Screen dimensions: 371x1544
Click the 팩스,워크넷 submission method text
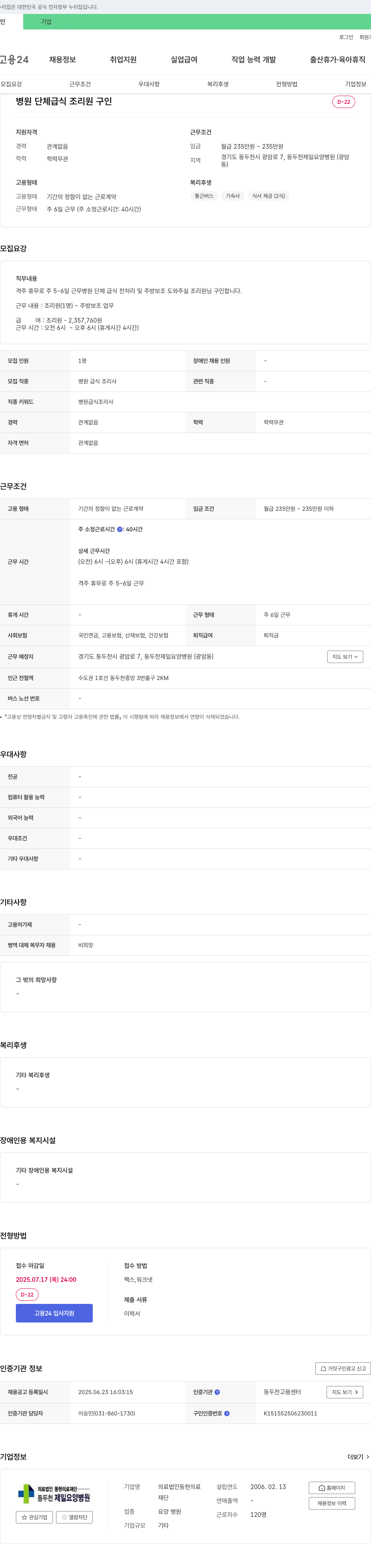tap(138, 1279)
